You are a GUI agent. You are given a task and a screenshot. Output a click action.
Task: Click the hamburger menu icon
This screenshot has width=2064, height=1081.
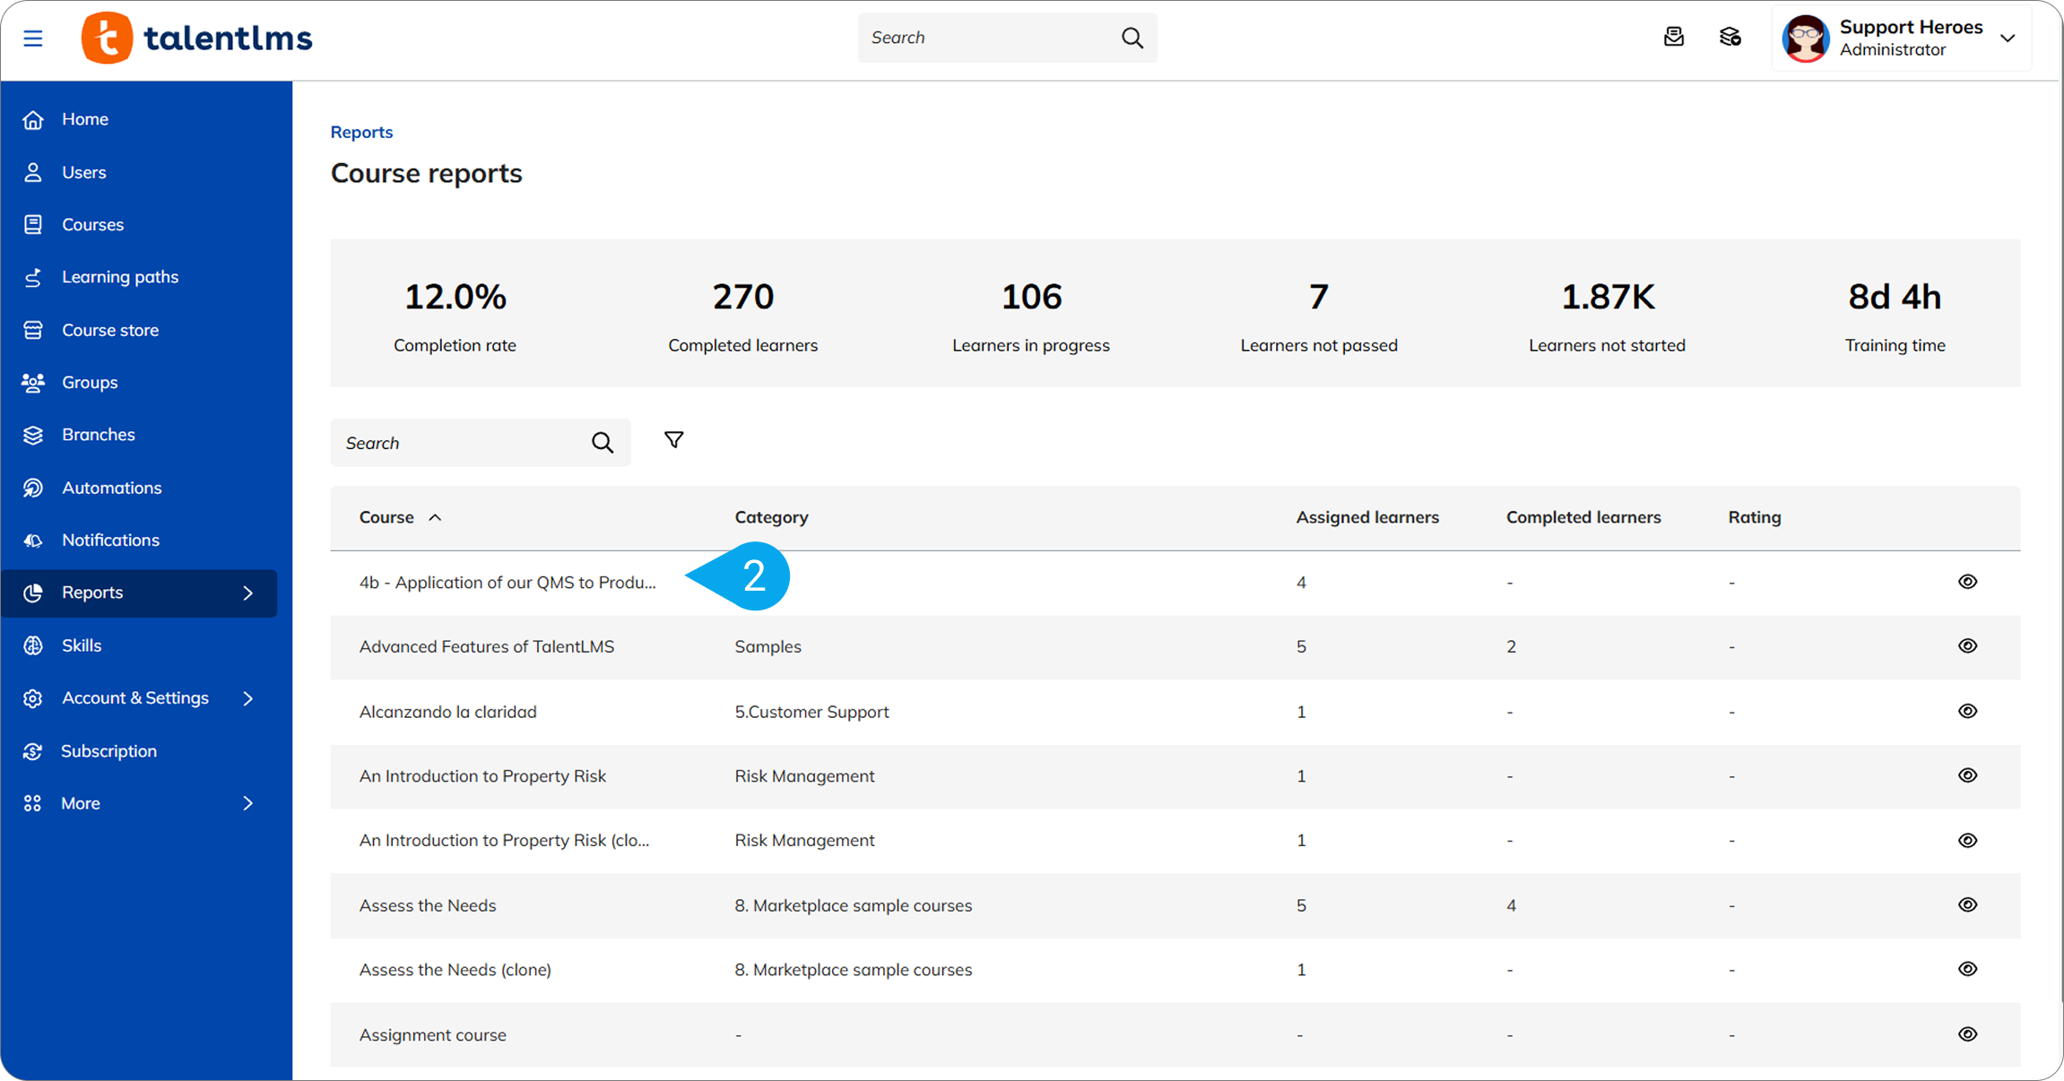click(33, 39)
